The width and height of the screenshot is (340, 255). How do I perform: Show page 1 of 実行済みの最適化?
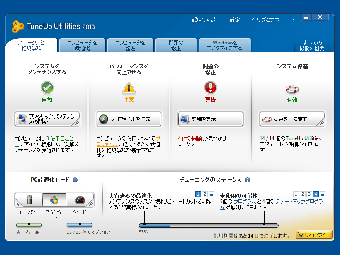pos(198,194)
